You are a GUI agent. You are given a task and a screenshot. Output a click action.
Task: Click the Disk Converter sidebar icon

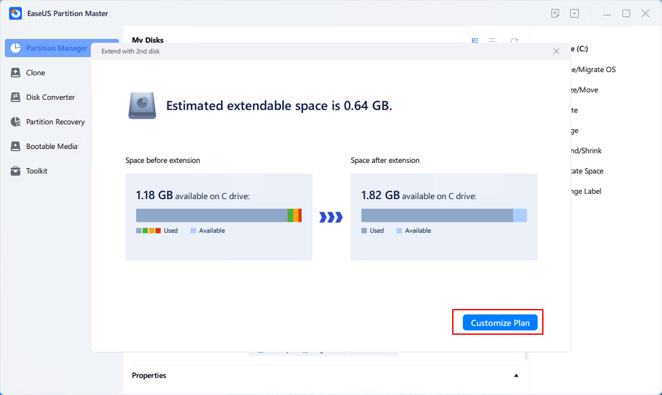point(16,97)
